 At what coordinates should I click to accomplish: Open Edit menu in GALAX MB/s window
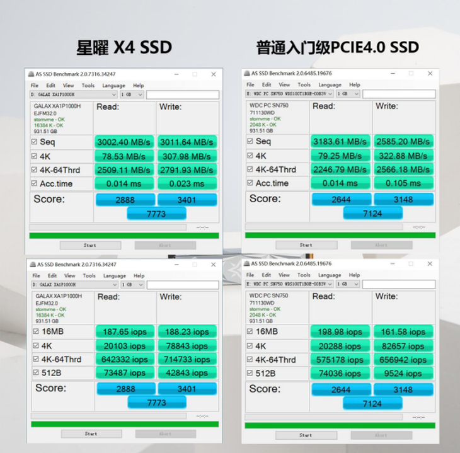pyautogui.click(x=50, y=86)
